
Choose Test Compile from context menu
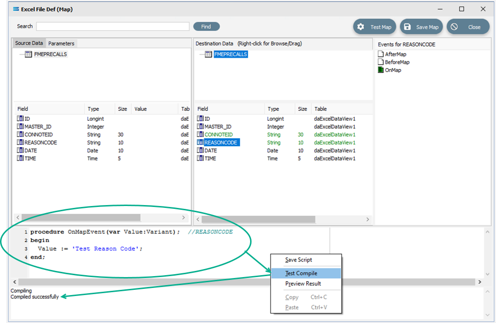click(x=306, y=273)
